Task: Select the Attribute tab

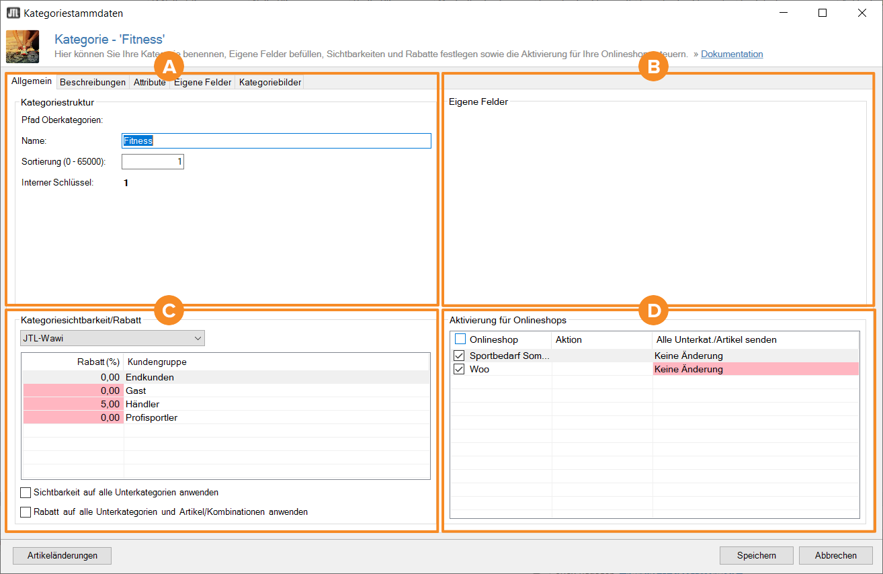Action: pyautogui.click(x=149, y=82)
